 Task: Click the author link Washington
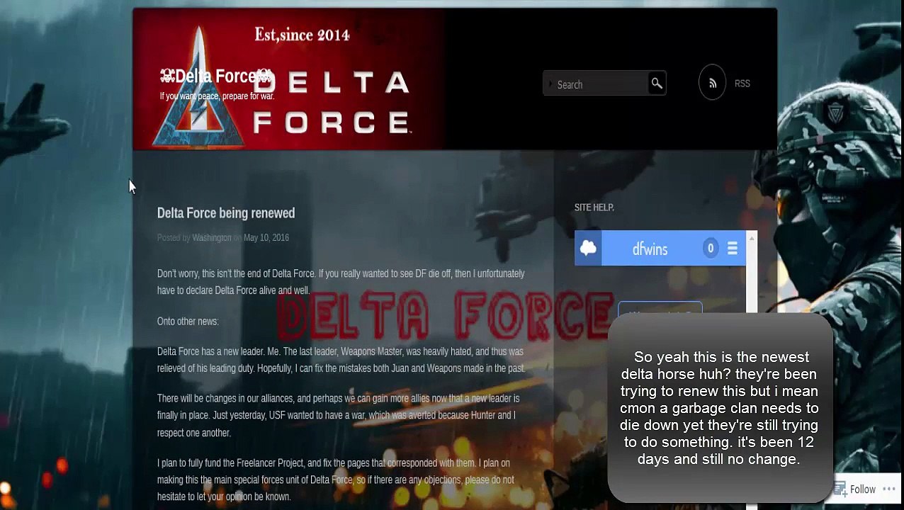coord(212,238)
